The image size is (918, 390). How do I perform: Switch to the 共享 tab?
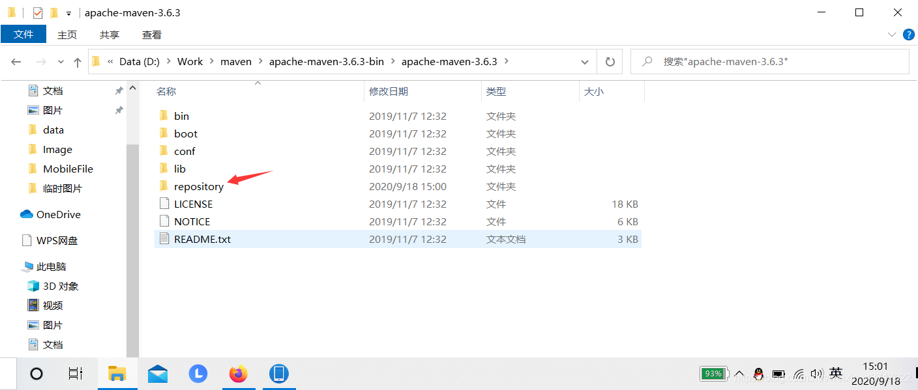point(110,35)
